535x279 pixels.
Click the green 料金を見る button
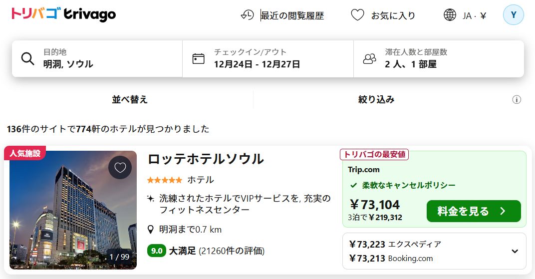click(473, 211)
